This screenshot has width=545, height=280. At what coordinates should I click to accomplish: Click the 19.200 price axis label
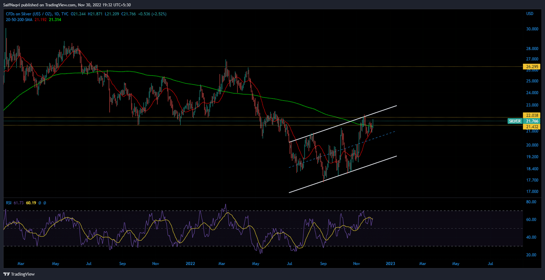point(532,157)
